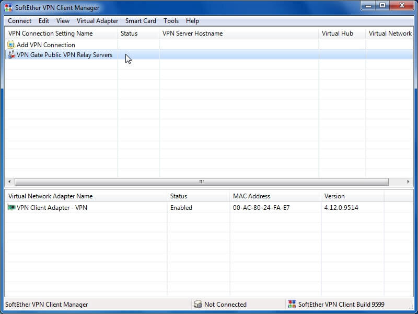
Task: Click the SoftEther title bar application icon
Action: coord(8,7)
